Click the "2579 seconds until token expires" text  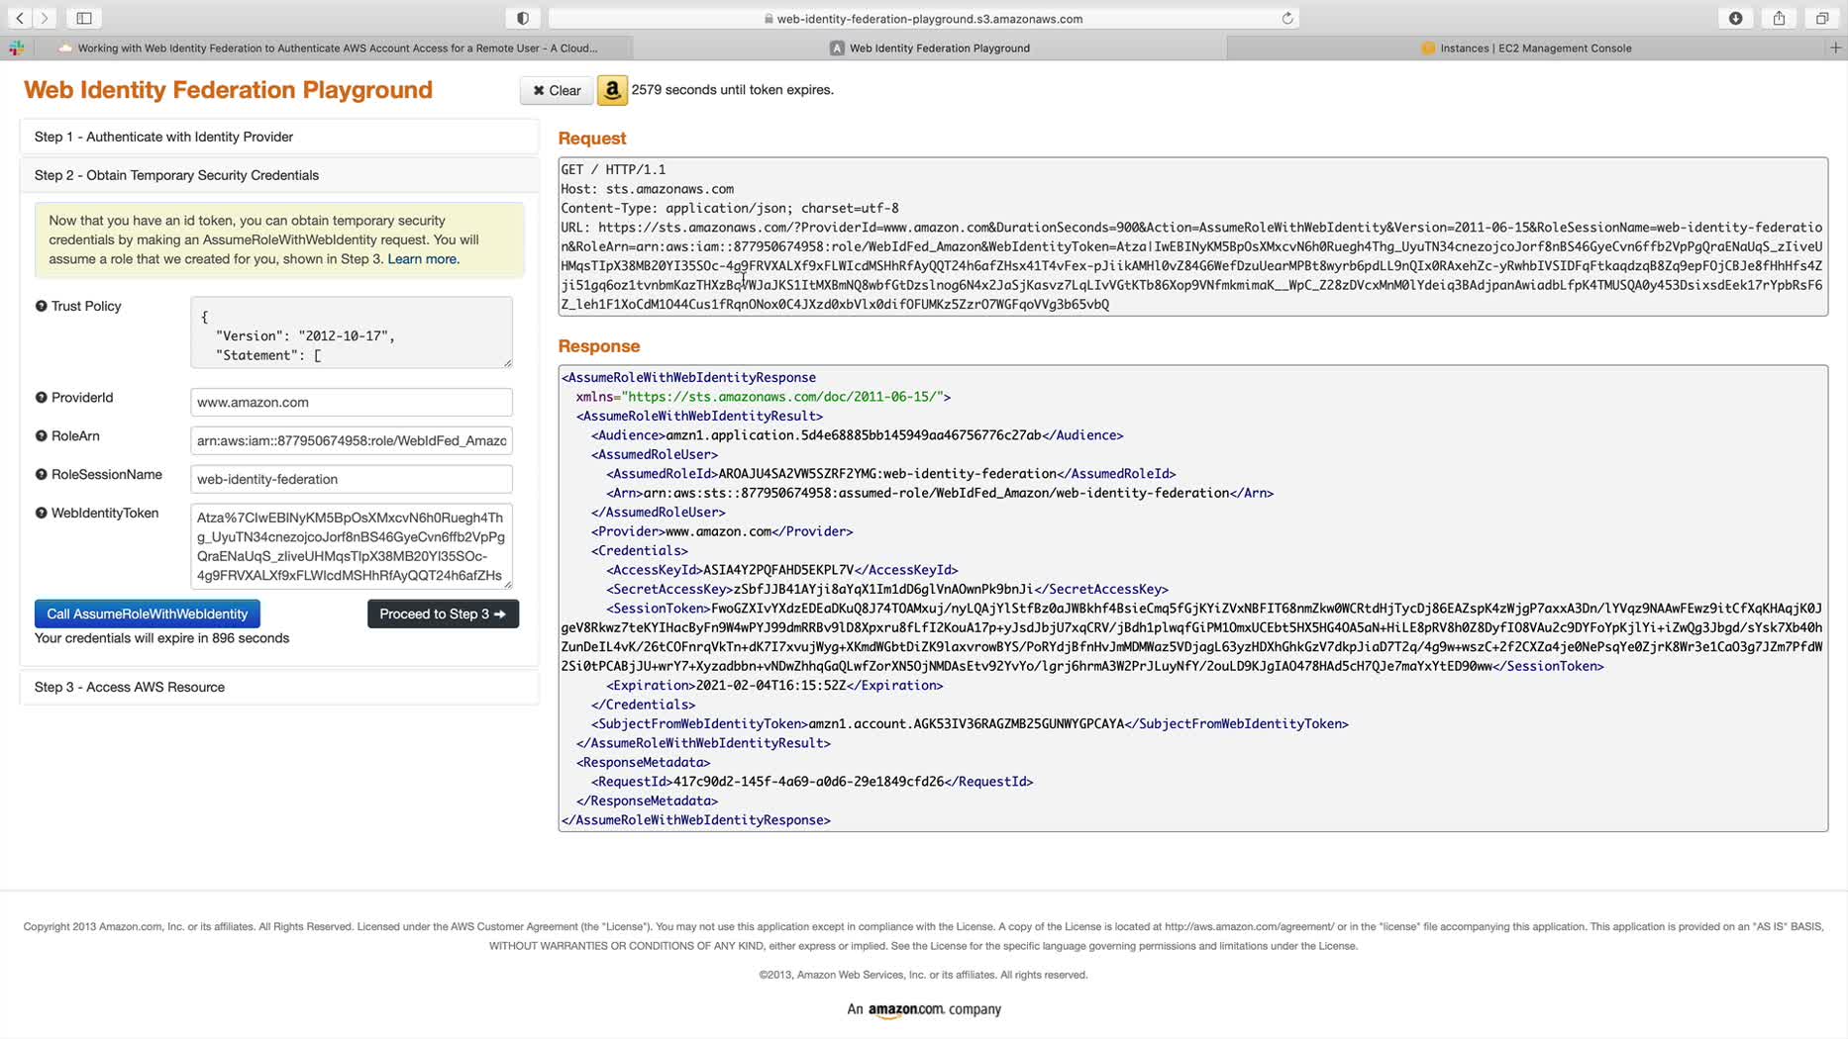click(733, 90)
